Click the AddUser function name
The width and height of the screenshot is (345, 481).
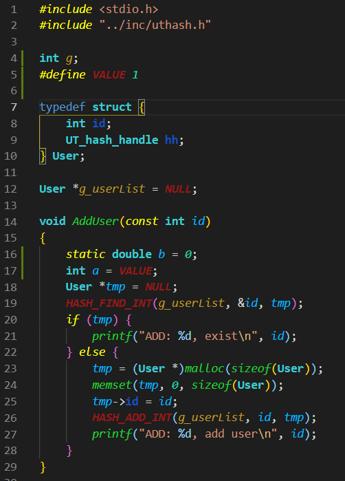click(96, 222)
